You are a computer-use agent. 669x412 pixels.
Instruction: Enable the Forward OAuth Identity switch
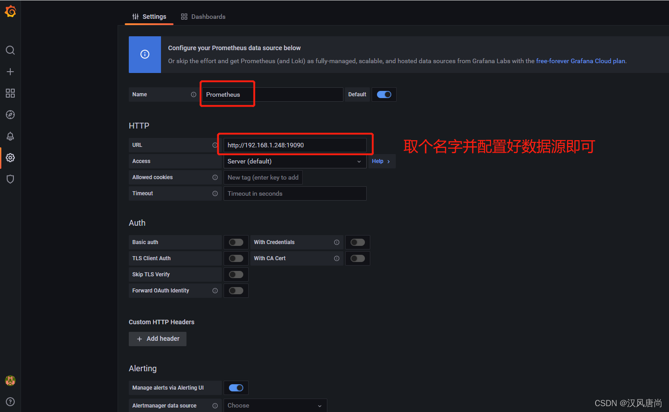coord(236,291)
